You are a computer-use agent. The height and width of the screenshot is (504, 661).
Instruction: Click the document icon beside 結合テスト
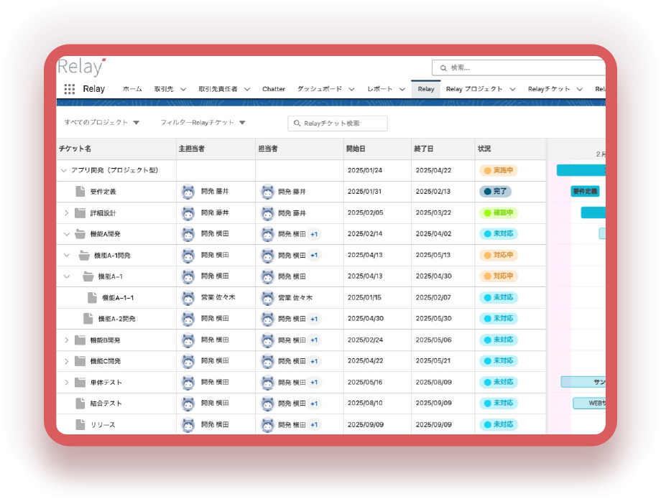[x=80, y=403]
